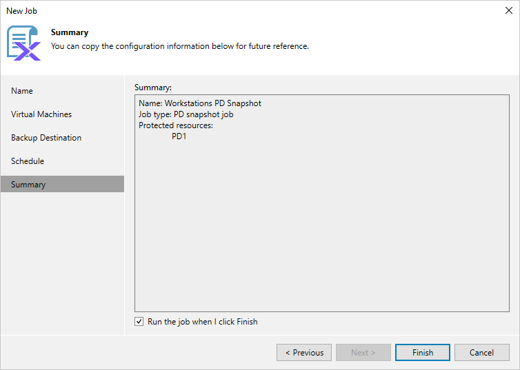The width and height of the screenshot is (520, 370).
Task: Select the Summary step in sidebar
Action: (x=28, y=185)
